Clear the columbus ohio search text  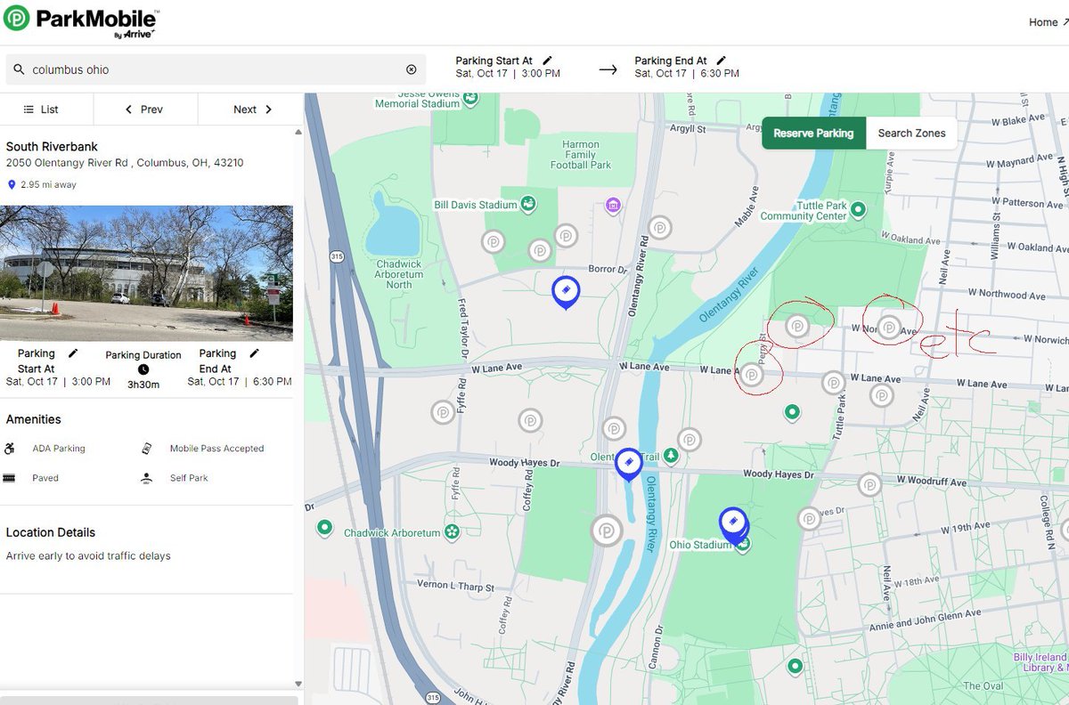(x=411, y=69)
